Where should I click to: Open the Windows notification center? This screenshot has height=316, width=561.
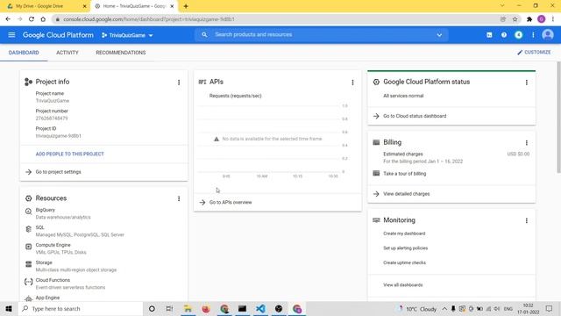coord(550,308)
